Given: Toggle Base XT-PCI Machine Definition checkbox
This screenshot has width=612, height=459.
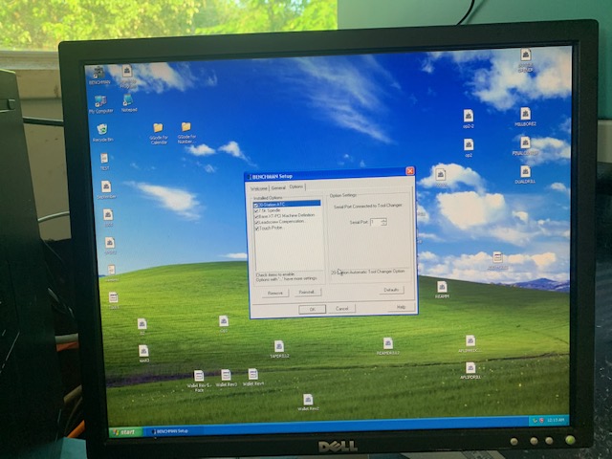Looking at the screenshot, I should click(256, 216).
